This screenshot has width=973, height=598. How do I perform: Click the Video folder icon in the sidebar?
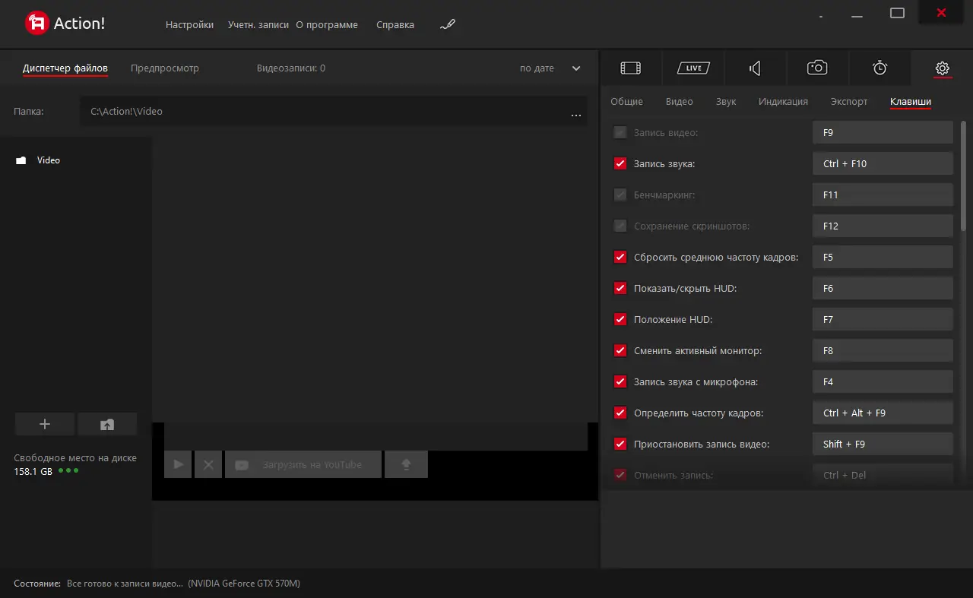tap(21, 160)
